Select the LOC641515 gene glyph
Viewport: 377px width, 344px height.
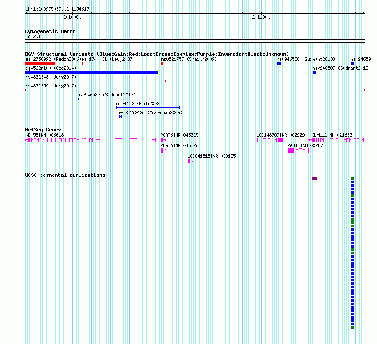click(191, 161)
